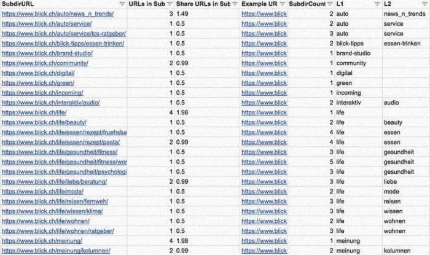
Task: Open the auto/news_n_trends subdirectory link
Action: [58, 14]
